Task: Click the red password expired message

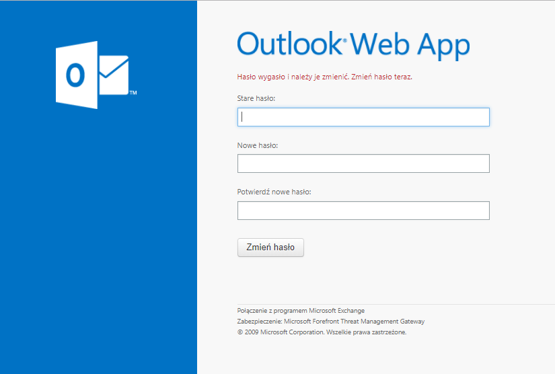Action: [x=324, y=77]
